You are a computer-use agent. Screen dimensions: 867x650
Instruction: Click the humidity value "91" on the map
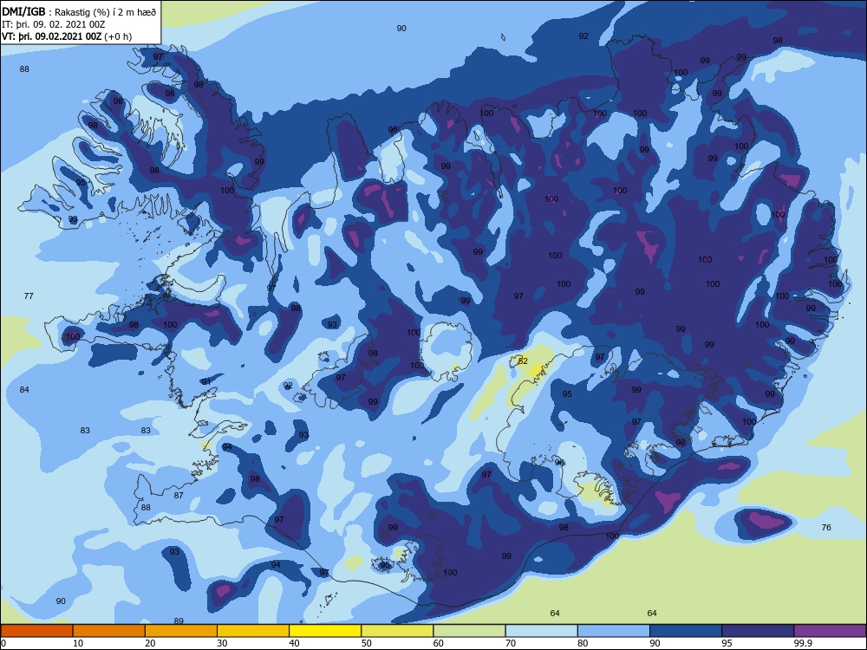click(x=206, y=382)
